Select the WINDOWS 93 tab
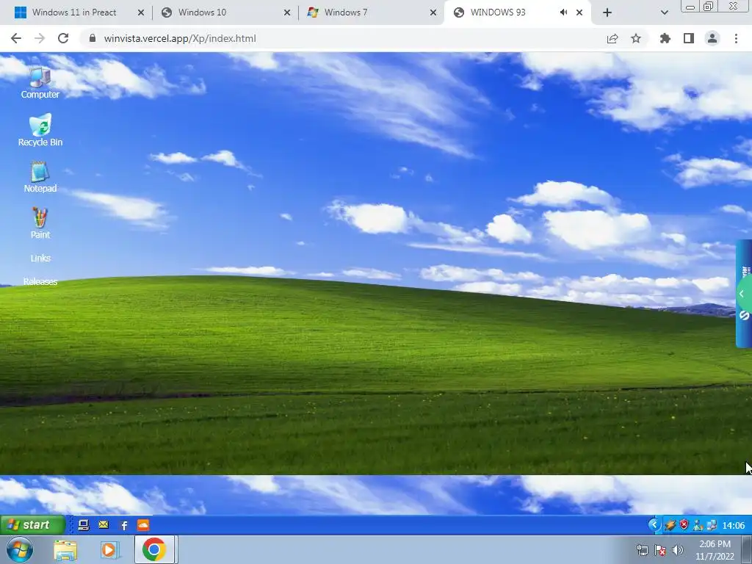The width and height of the screenshot is (752, 564). pyautogui.click(x=498, y=12)
